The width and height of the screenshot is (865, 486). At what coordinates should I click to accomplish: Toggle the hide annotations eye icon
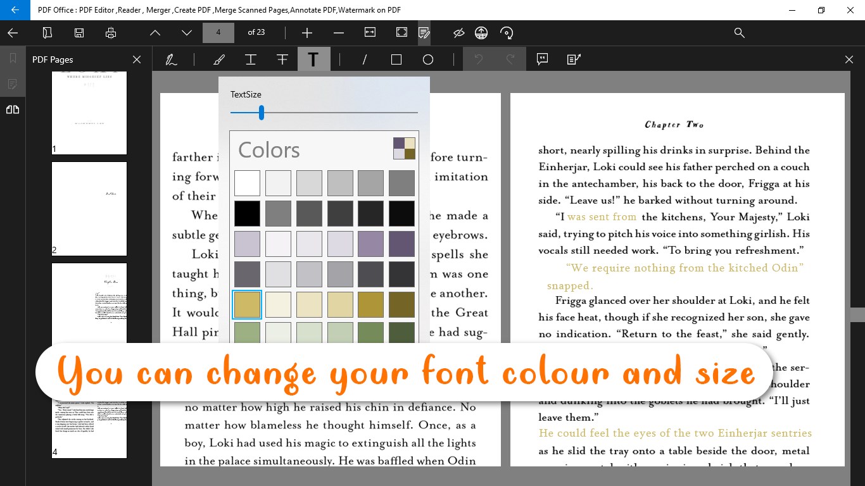pyautogui.click(x=459, y=33)
